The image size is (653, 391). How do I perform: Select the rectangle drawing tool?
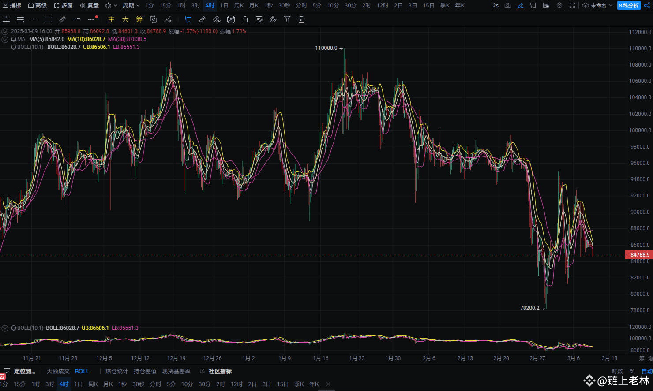click(x=49, y=19)
